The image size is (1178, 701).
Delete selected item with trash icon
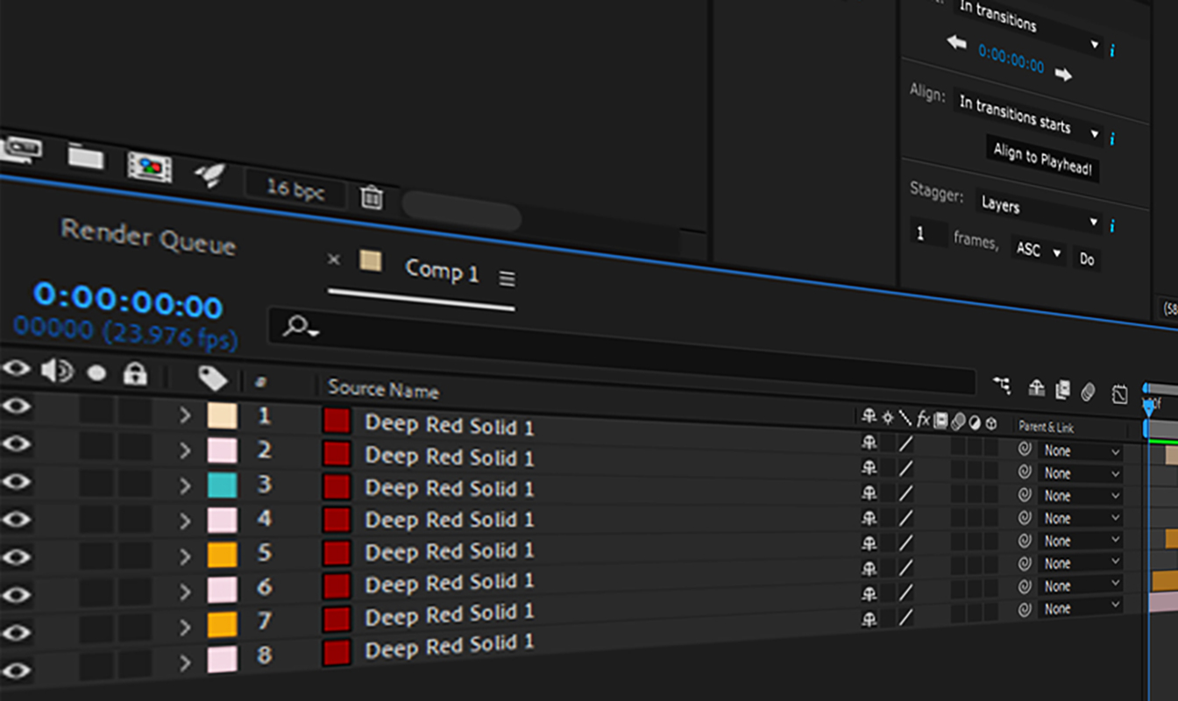coord(372,198)
